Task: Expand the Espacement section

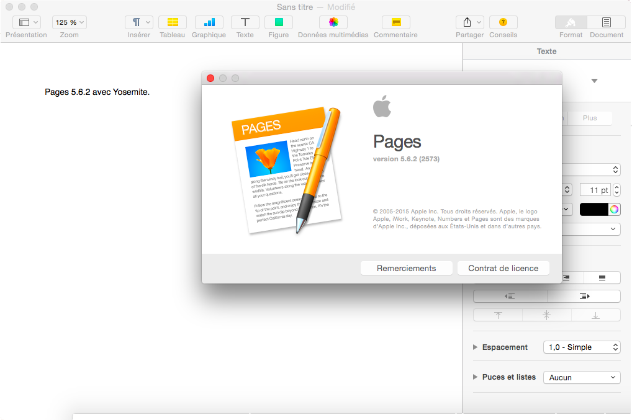Action: tap(475, 347)
